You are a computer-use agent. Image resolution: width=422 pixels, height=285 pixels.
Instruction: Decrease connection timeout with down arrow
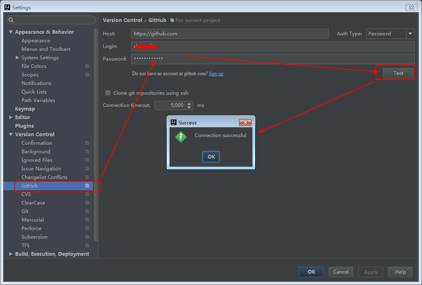[189, 107]
